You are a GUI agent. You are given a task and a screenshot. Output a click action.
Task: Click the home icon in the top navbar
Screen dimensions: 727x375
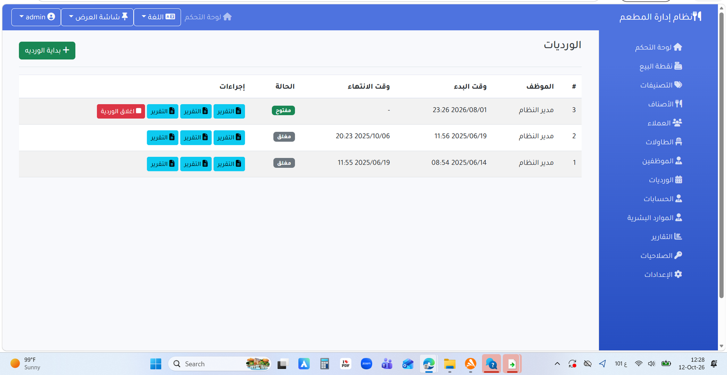[x=227, y=17]
